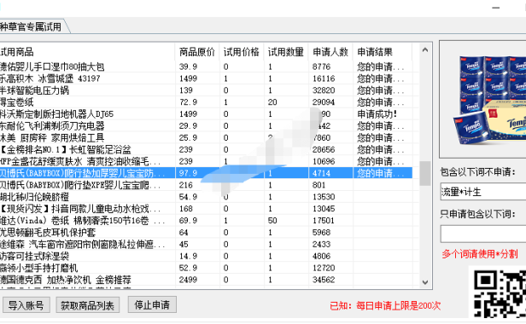Viewport: 526px width, 324px height.
Task: Sort by 试用价格 column header
Action: (x=242, y=52)
